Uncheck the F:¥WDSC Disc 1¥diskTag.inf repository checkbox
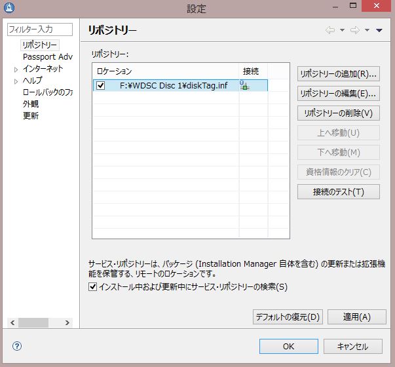Screen dimensions: 395x367 click(100, 85)
